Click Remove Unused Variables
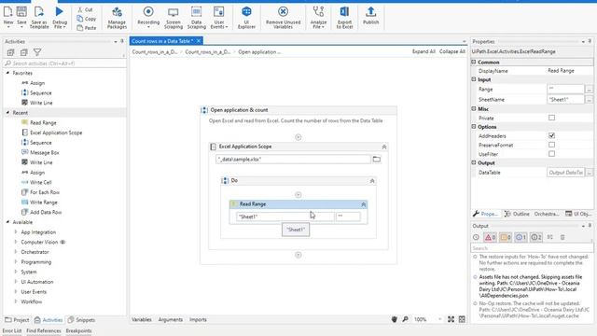The height and width of the screenshot is (336, 597). point(283,18)
